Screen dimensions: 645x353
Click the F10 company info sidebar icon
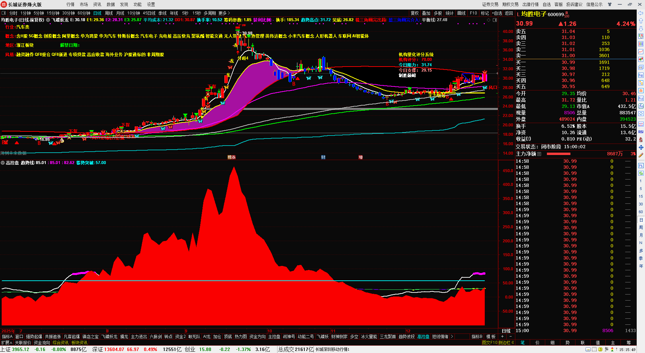[641, 75]
